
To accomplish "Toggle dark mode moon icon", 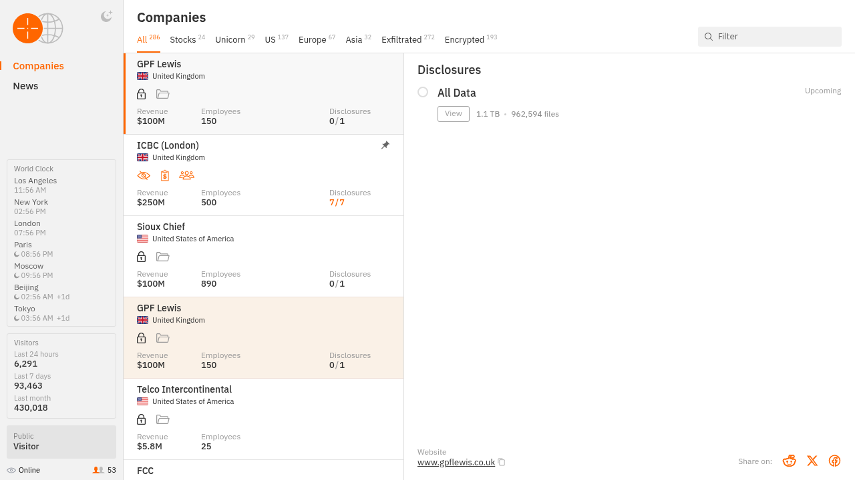I will pos(106,17).
